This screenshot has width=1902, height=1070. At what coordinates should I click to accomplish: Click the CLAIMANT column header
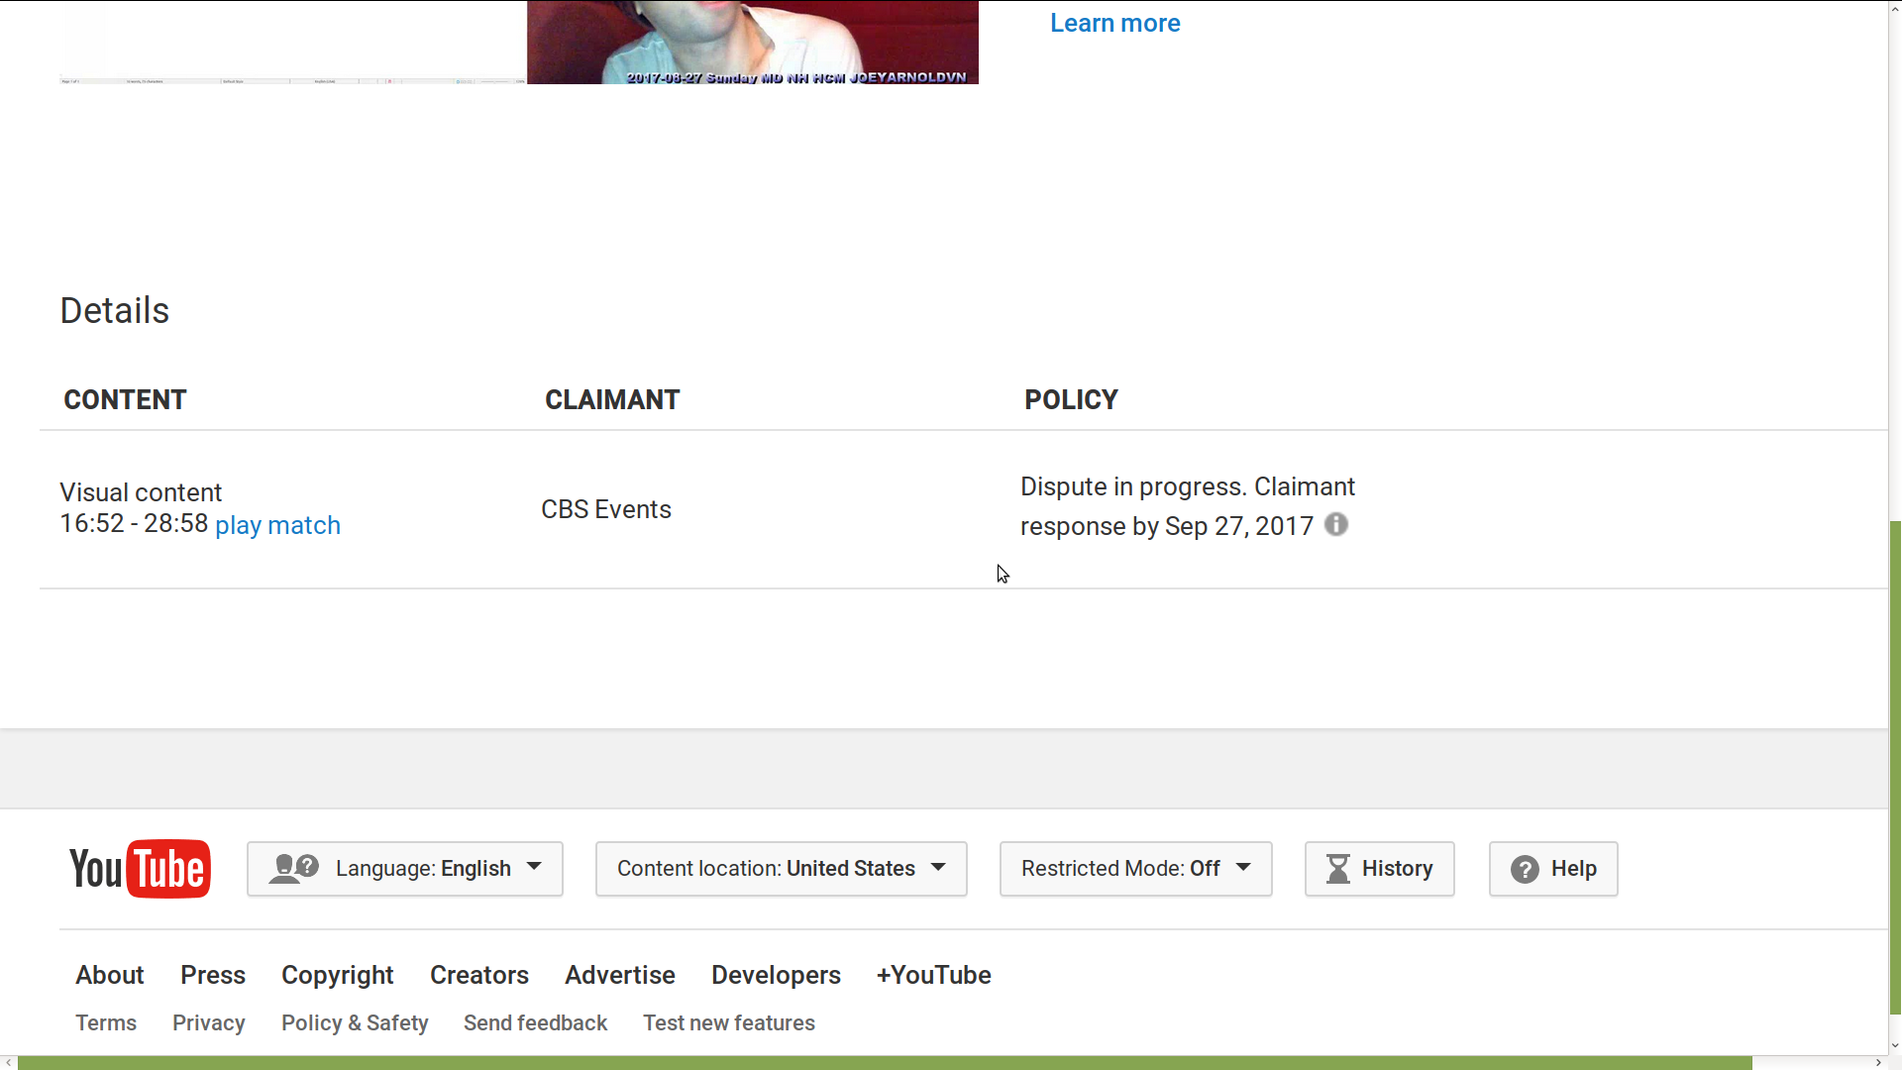click(x=612, y=399)
